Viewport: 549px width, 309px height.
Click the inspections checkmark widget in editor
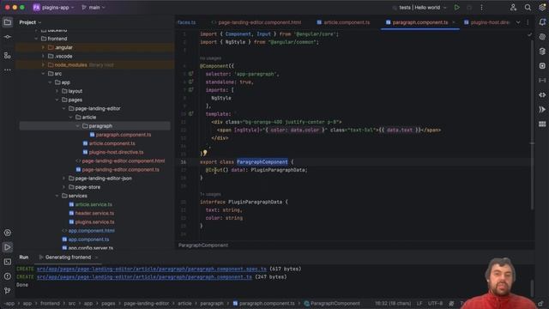[x=529, y=34]
